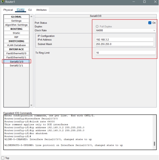Select the Serial0/3/1 interface
The height and width of the screenshot is (160, 159).
[x=16, y=66]
